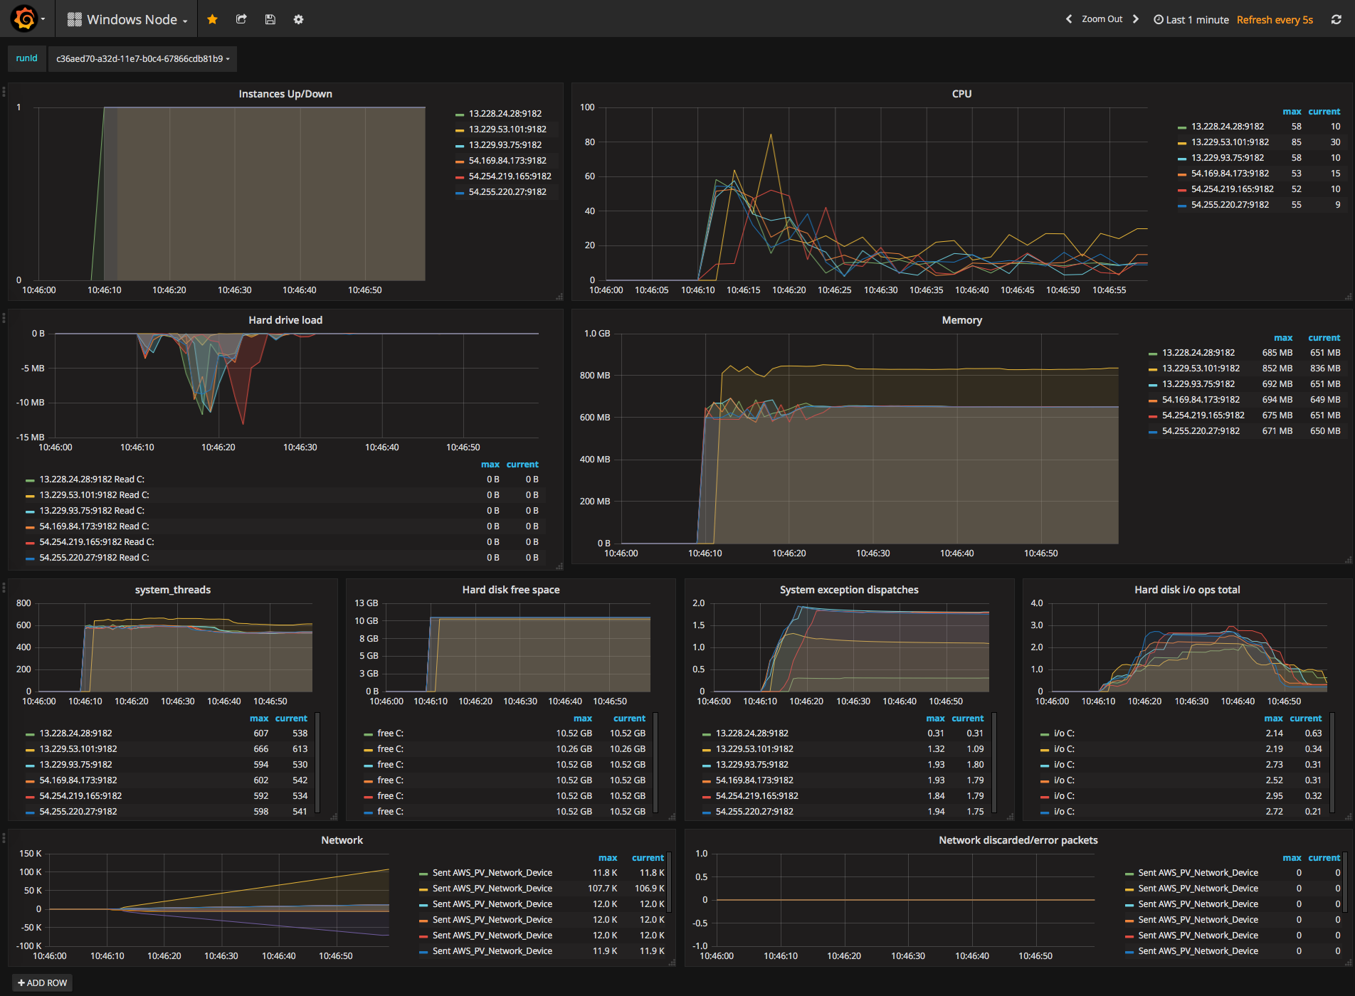This screenshot has width=1355, height=996.
Task: Shift time range forward with right chevron
Action: 1136,19
